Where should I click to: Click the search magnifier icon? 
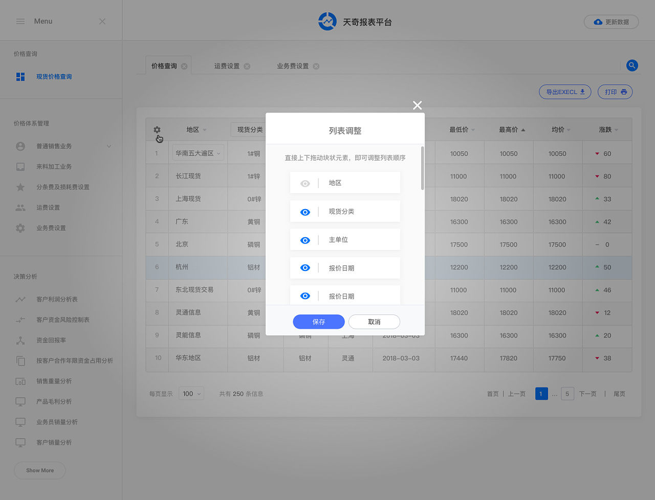pyautogui.click(x=632, y=65)
